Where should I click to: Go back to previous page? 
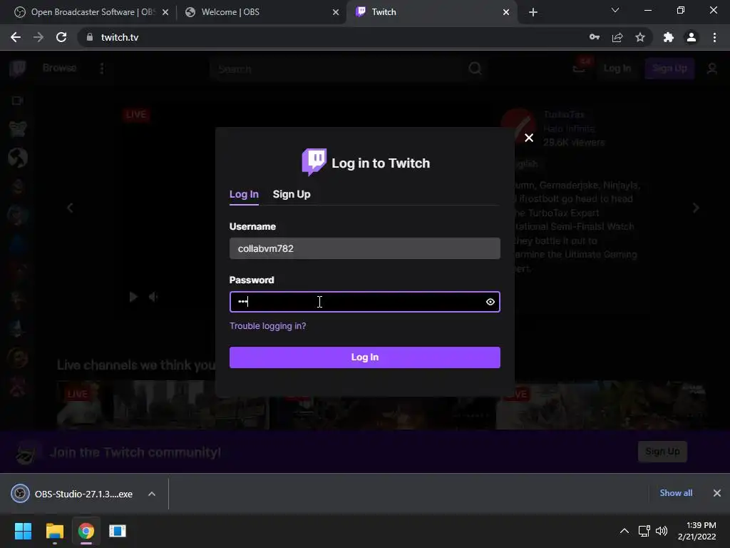[16, 37]
